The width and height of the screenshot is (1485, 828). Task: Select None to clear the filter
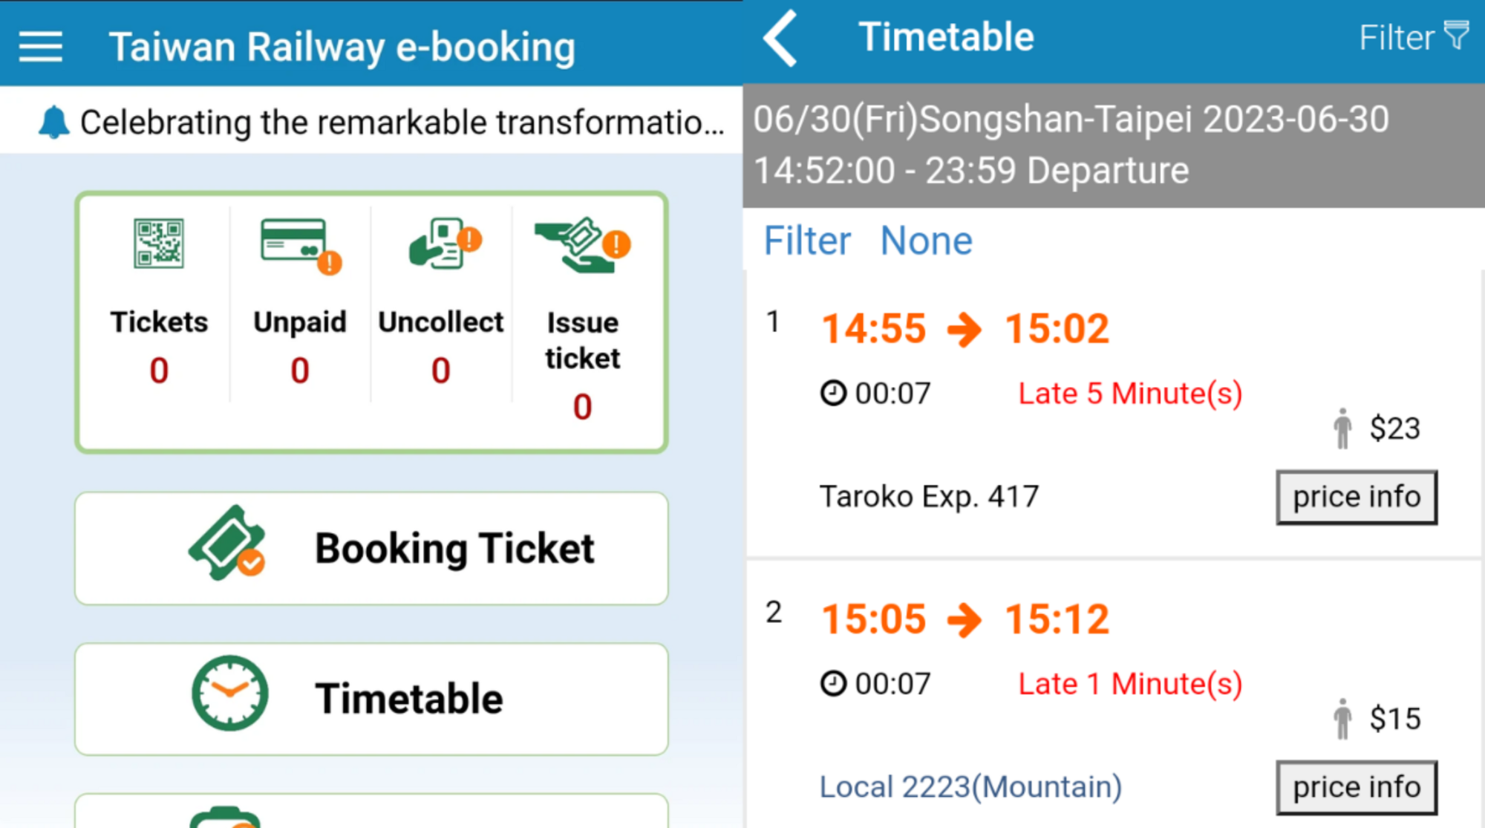tap(926, 239)
